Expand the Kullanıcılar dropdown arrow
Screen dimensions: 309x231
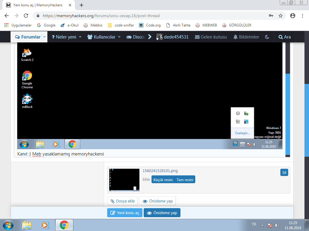pos(119,37)
